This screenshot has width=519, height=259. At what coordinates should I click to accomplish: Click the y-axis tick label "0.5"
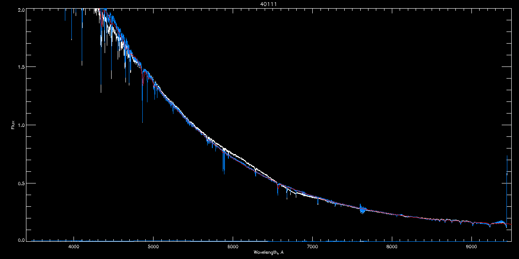pos(21,183)
